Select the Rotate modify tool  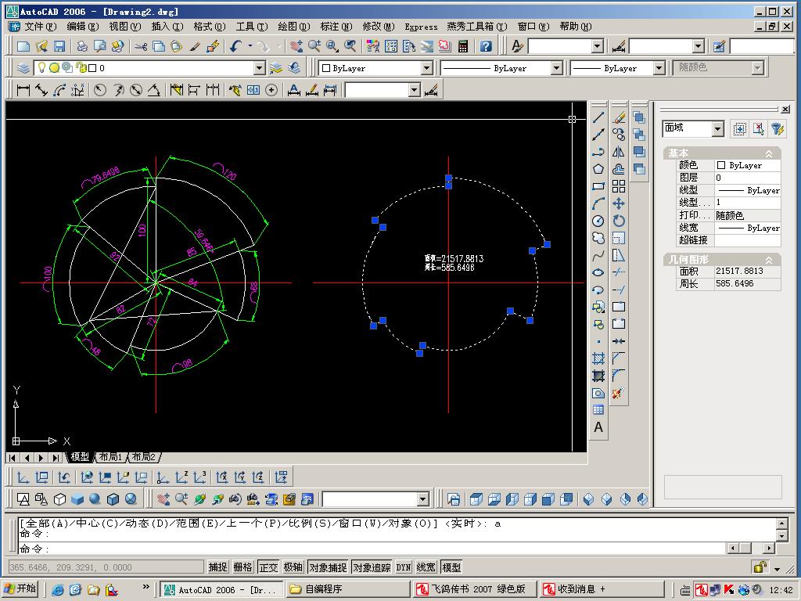click(619, 221)
